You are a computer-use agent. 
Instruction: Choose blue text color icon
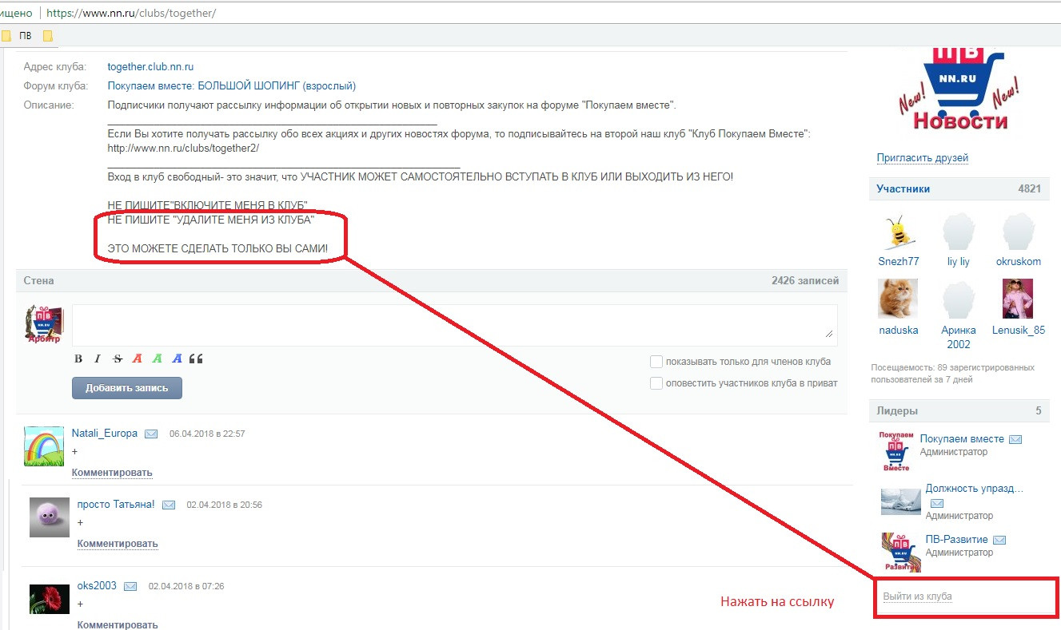coord(177,359)
